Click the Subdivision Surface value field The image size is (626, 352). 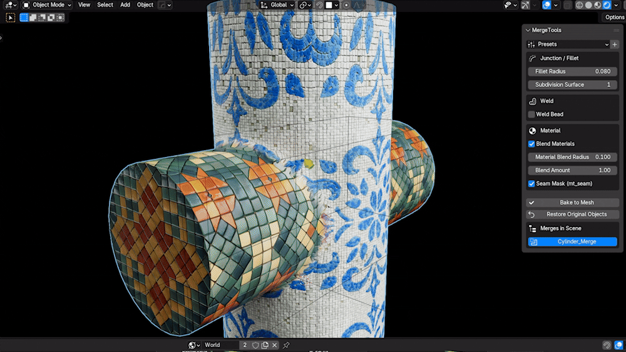573,84
